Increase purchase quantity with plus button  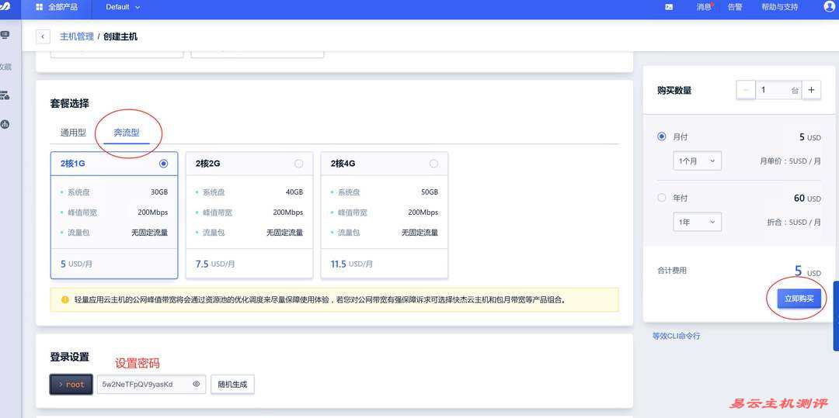click(811, 90)
